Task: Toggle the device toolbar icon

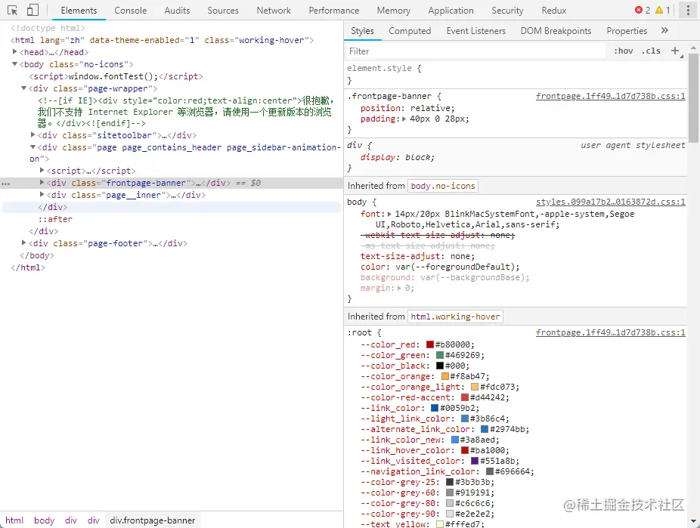Action: (x=33, y=11)
